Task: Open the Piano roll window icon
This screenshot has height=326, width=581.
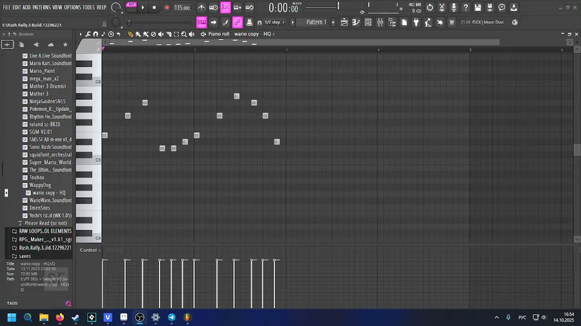Action: tap(356, 22)
